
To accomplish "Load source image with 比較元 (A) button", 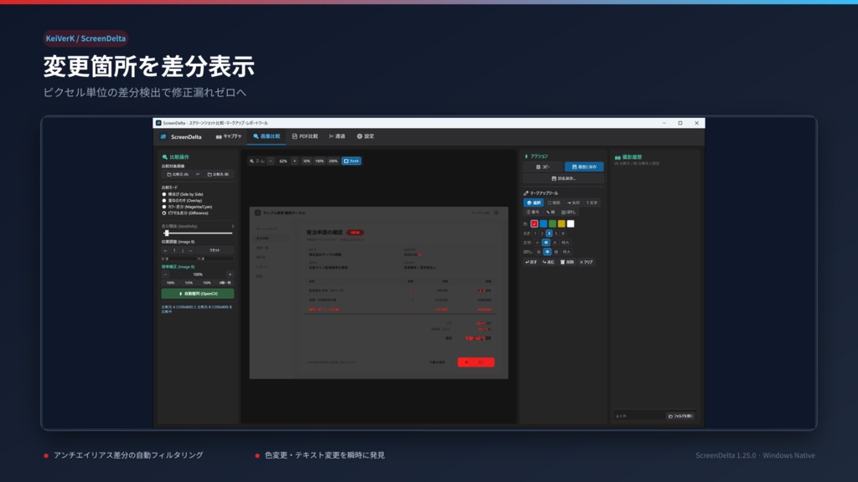I will coord(178,174).
